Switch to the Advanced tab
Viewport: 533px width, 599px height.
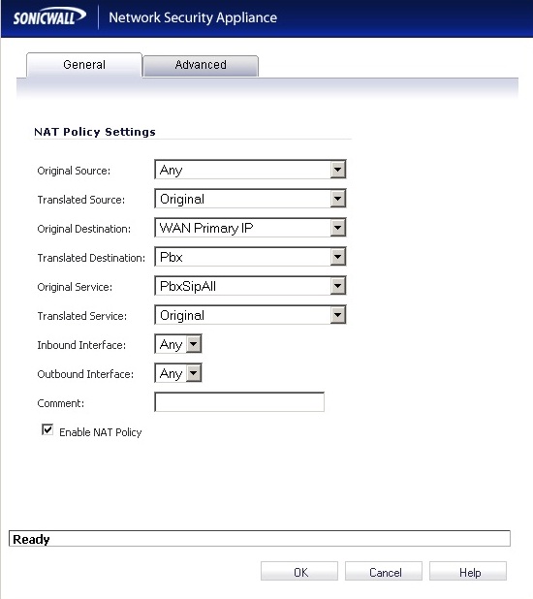[x=201, y=66]
